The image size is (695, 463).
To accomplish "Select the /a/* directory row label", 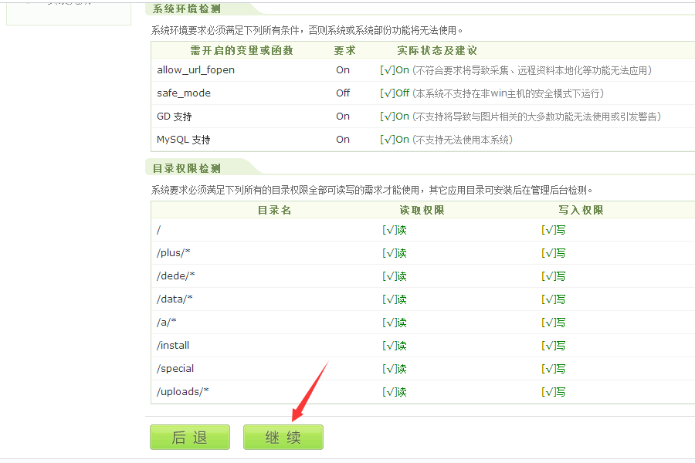I will point(168,323).
